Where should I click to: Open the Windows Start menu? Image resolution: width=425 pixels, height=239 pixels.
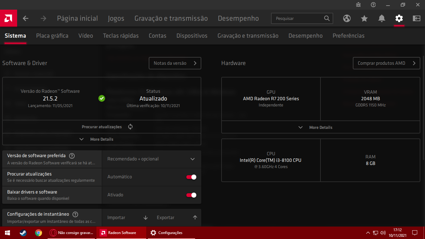click(7, 233)
